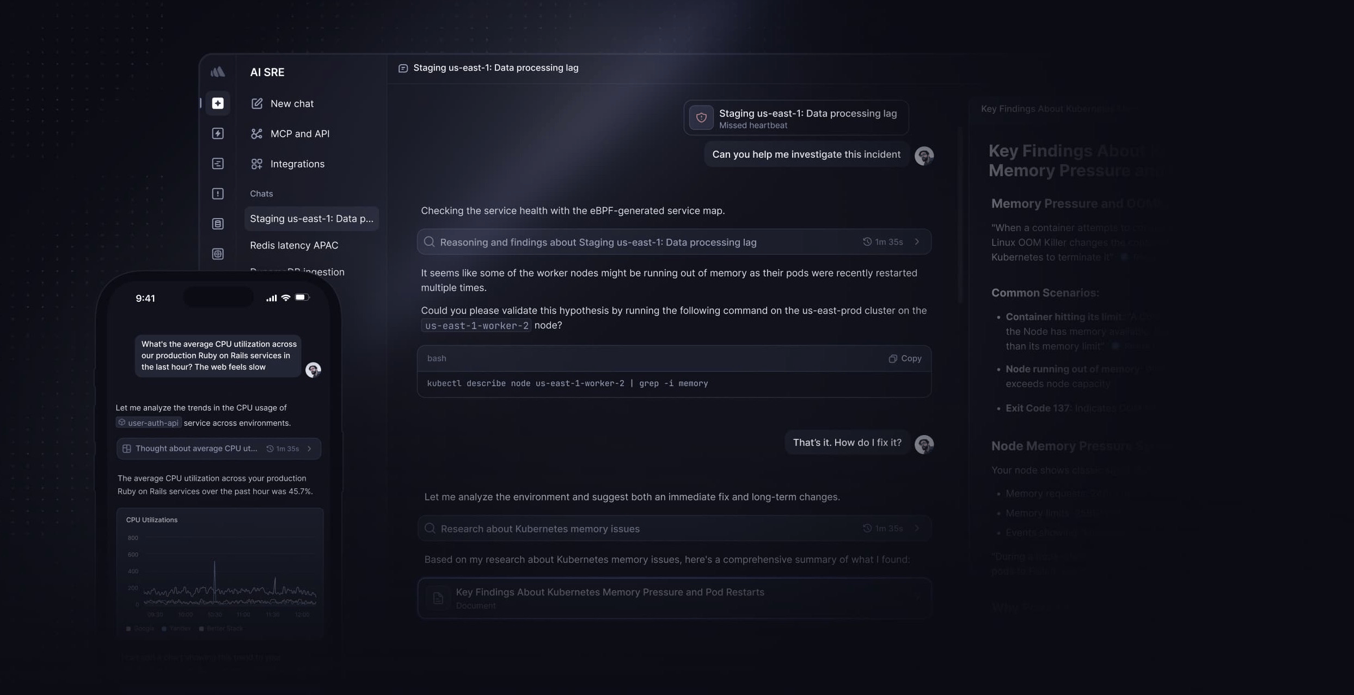
Task: Select the highlighted sparkle assistant icon in sidebar
Action: point(218,103)
